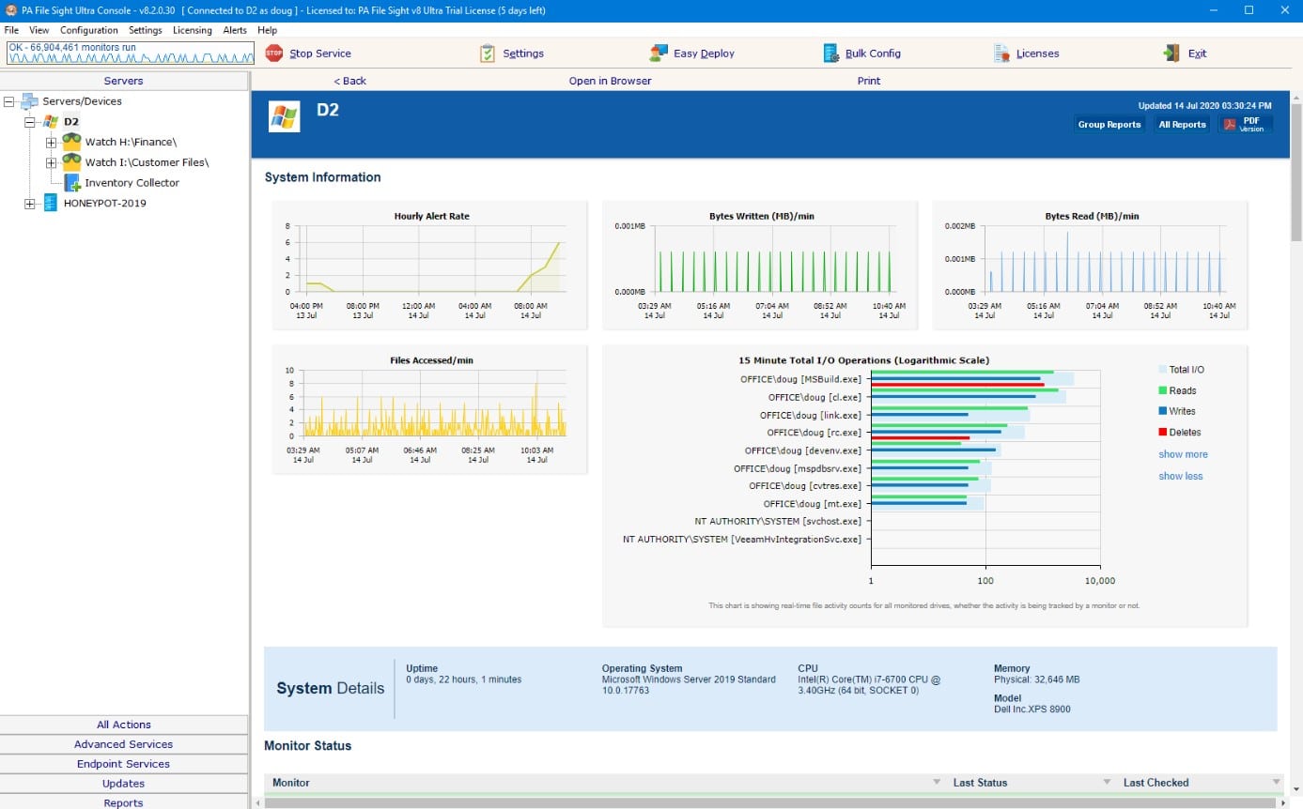Image resolution: width=1303 pixels, height=809 pixels.
Task: Click the Bytes Written (MB)/min chart
Action: pyautogui.click(x=760, y=265)
